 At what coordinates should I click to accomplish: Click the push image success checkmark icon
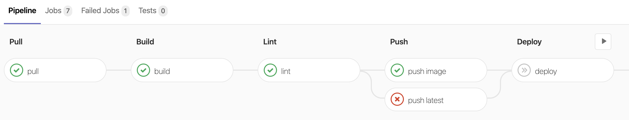click(x=397, y=70)
